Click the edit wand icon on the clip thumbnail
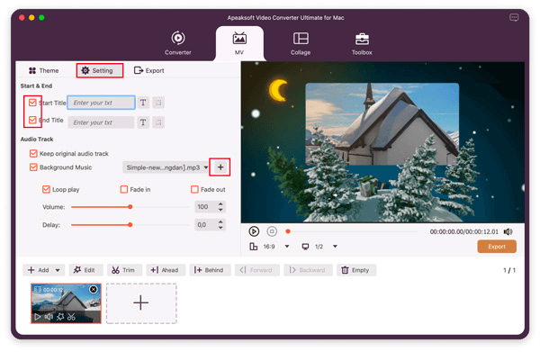This screenshot has width=540, height=352. click(x=60, y=317)
